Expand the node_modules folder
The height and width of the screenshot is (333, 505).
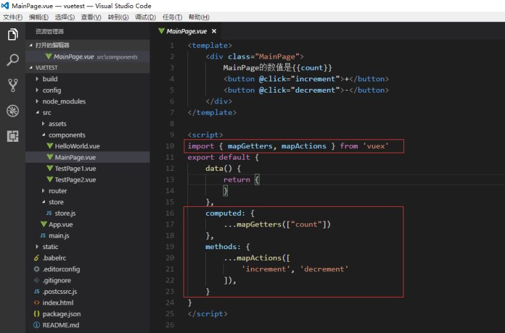[37, 102]
